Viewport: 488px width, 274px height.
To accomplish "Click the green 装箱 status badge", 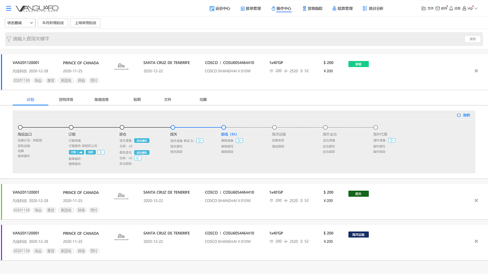I will click(358, 64).
